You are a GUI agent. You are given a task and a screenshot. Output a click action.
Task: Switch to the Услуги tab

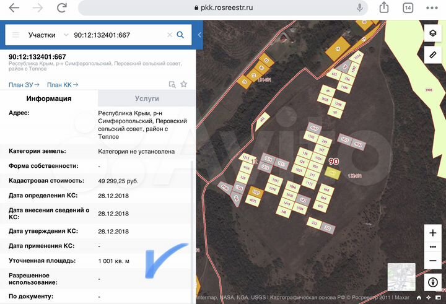click(x=147, y=98)
